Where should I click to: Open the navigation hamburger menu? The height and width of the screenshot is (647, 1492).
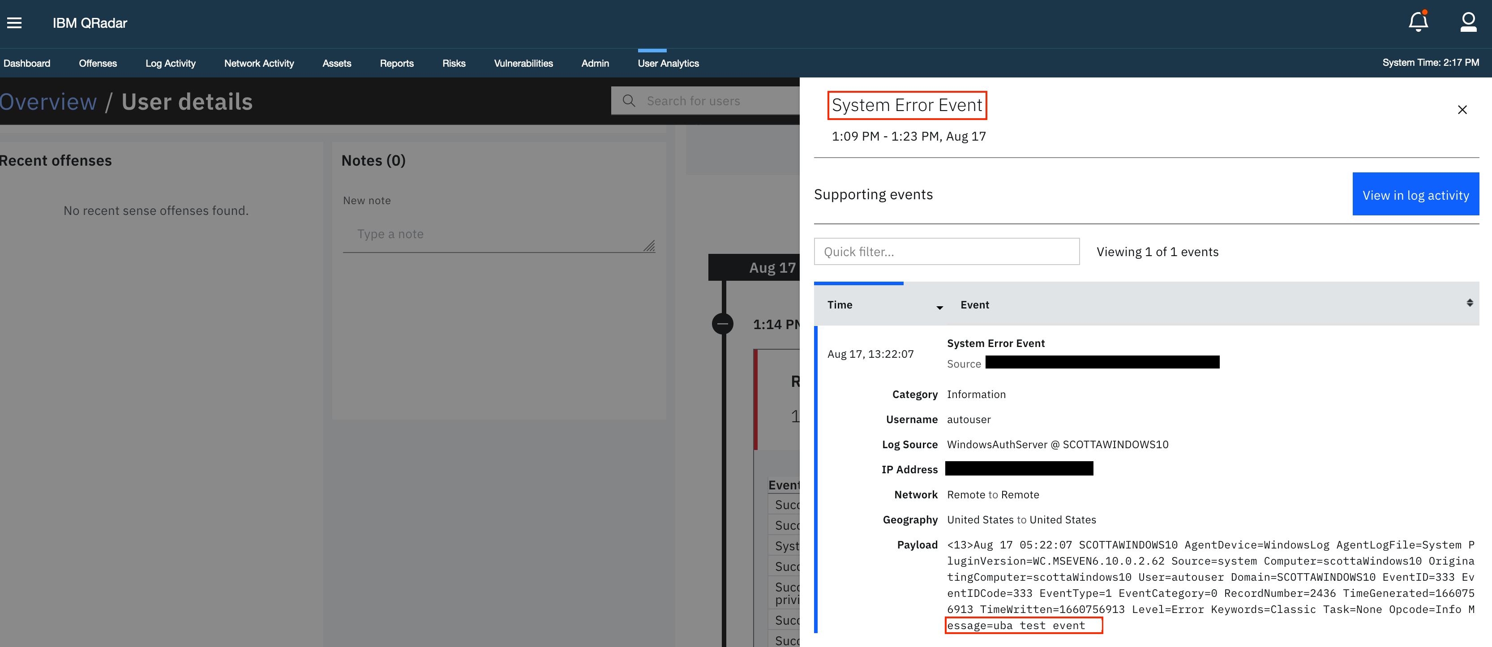click(x=14, y=22)
